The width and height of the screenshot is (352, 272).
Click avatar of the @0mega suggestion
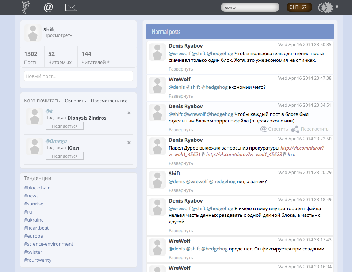(x=35, y=147)
